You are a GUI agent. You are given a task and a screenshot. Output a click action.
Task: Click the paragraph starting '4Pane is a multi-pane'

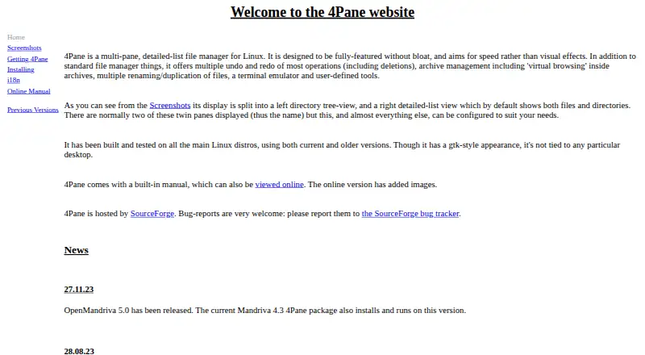(x=350, y=66)
